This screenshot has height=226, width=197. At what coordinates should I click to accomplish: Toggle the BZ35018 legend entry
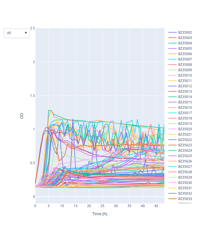[x=185, y=118]
